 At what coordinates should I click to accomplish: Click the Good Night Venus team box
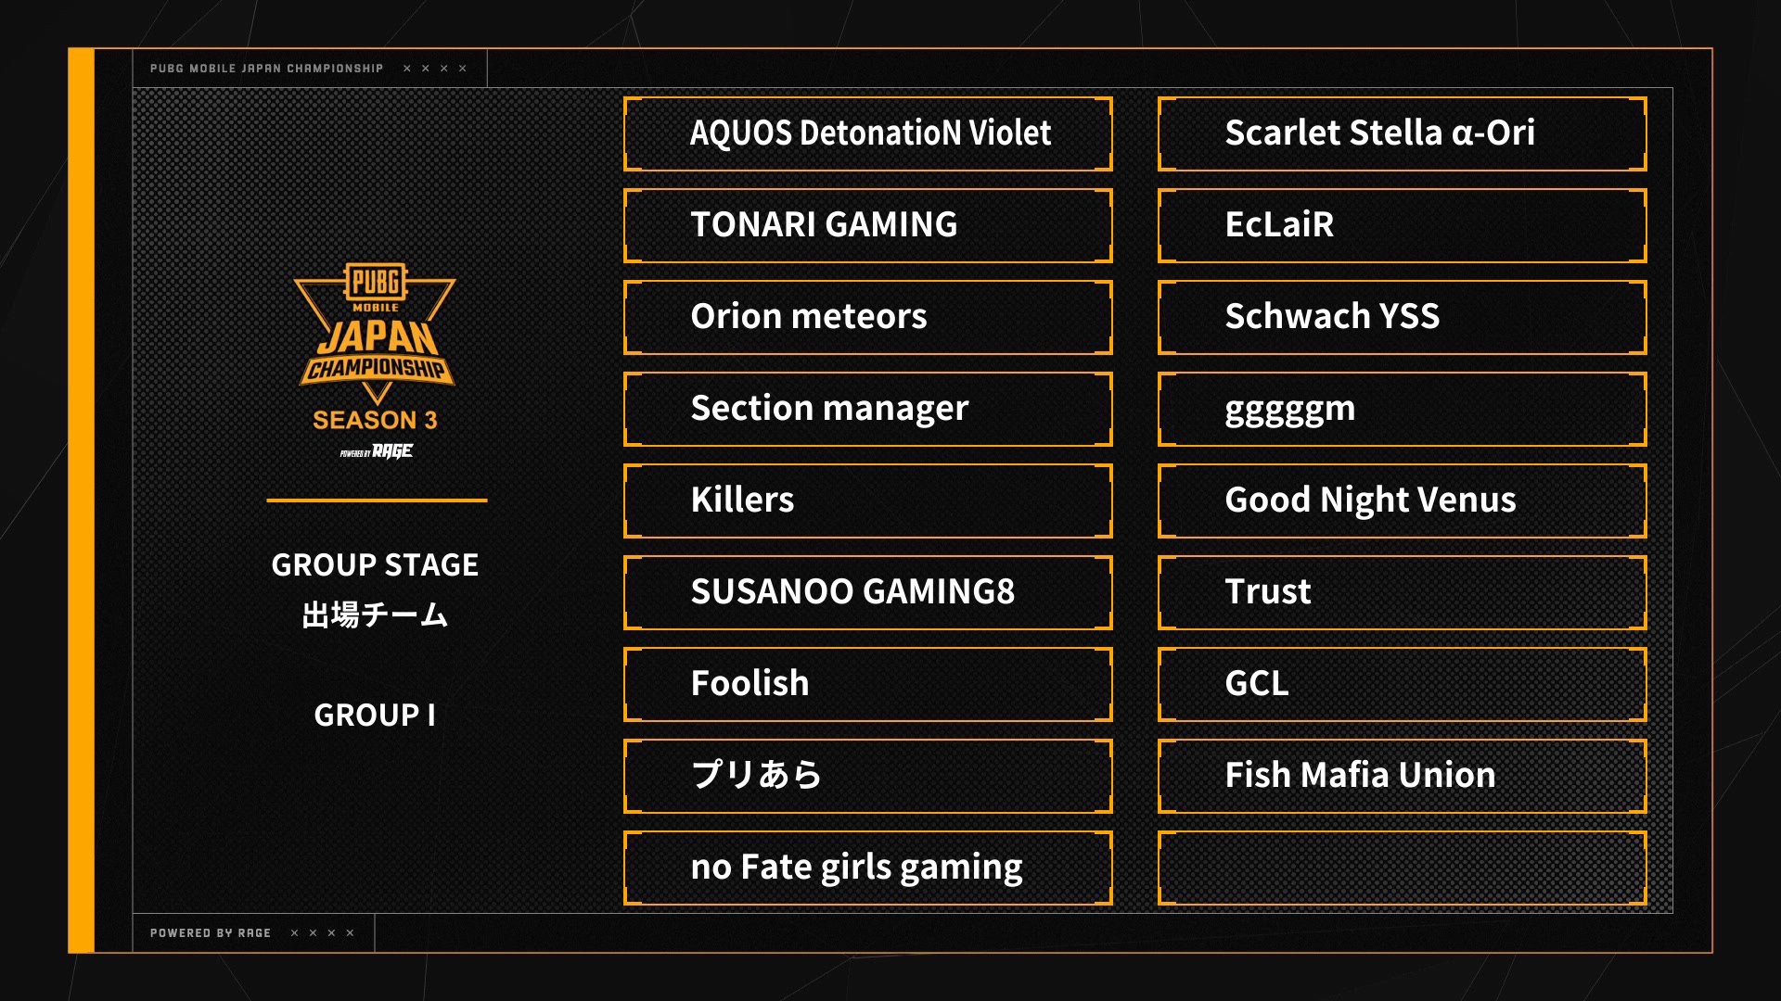1402,500
